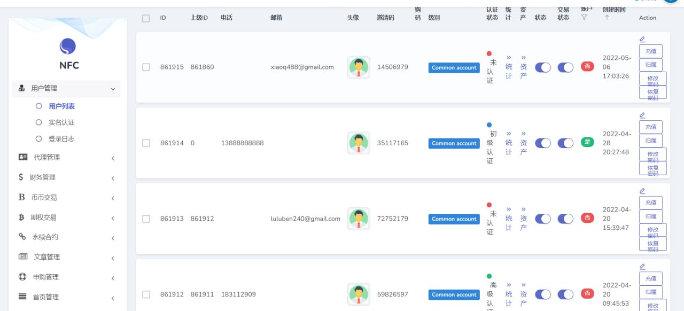This screenshot has height=311, width=684.
Task: Click the ID card icon beside 代理管理
Action: tap(23, 157)
